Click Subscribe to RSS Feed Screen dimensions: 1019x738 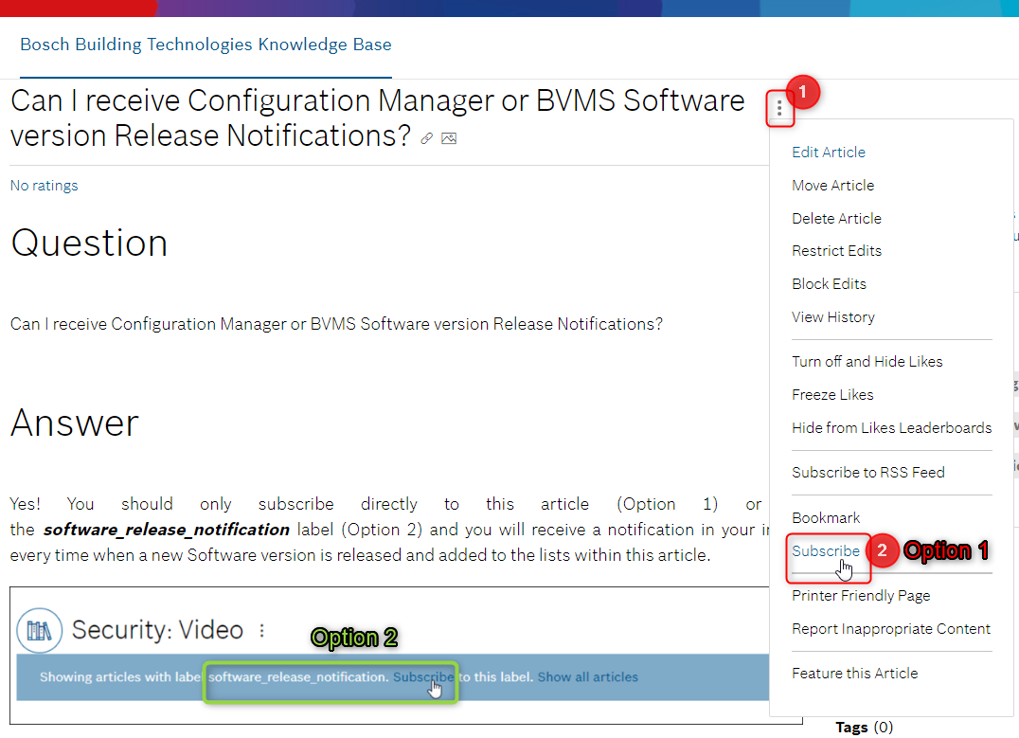pos(867,472)
